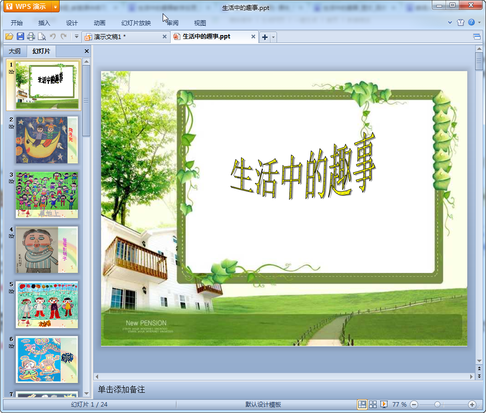Select slide 4 portrait drawing thumbnail
This screenshot has width=486, height=413.
[47, 250]
